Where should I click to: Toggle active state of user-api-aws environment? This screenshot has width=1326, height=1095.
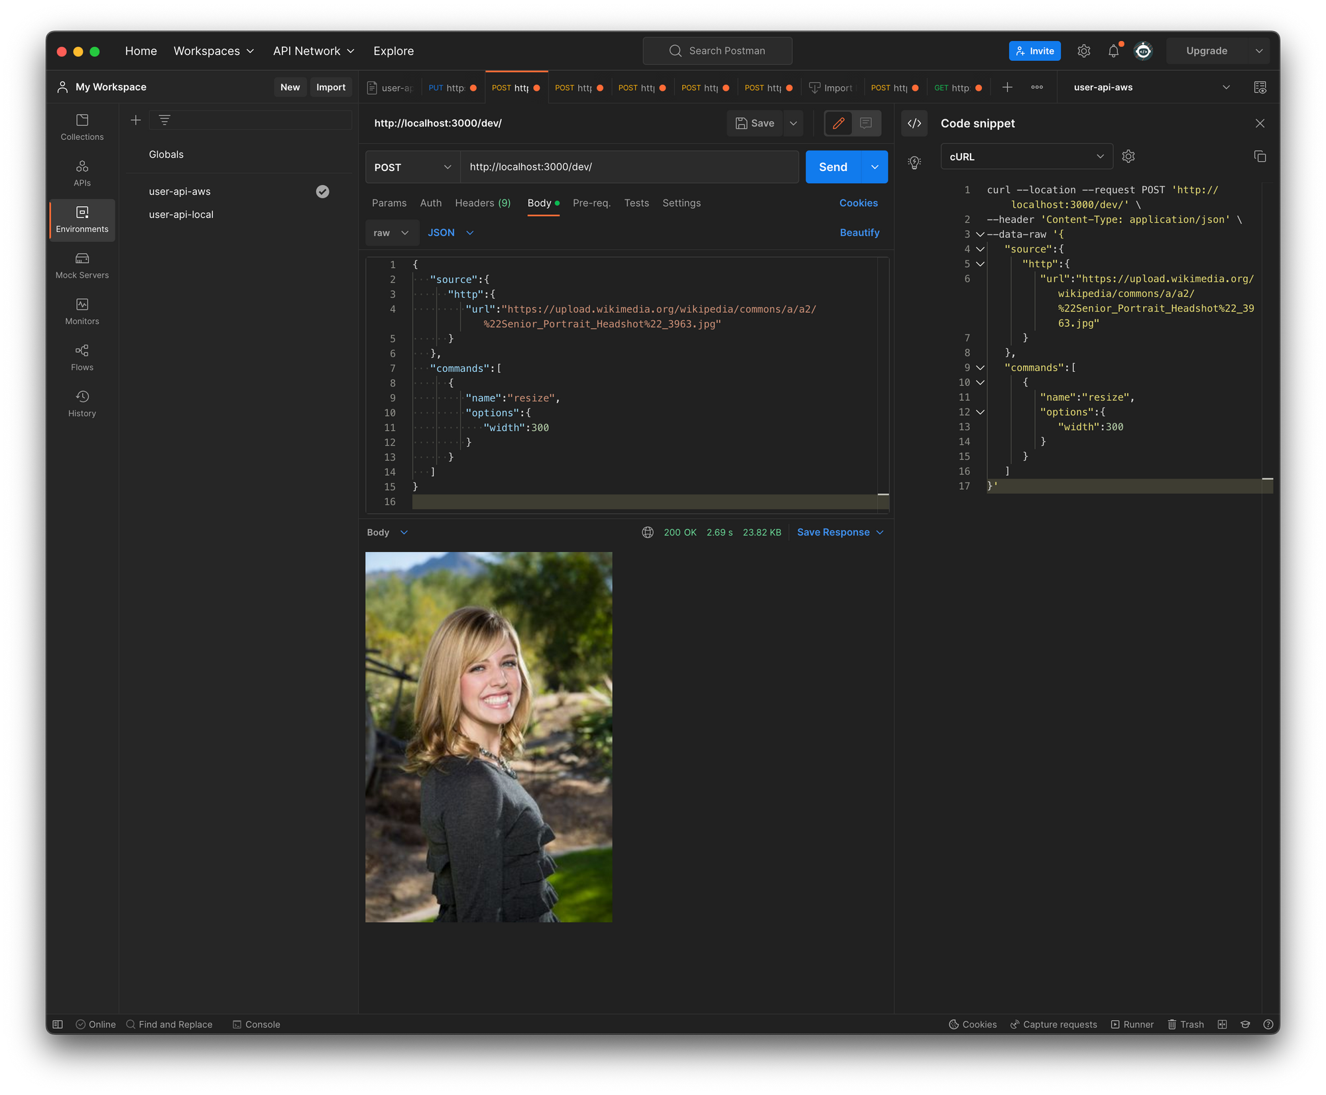click(322, 192)
